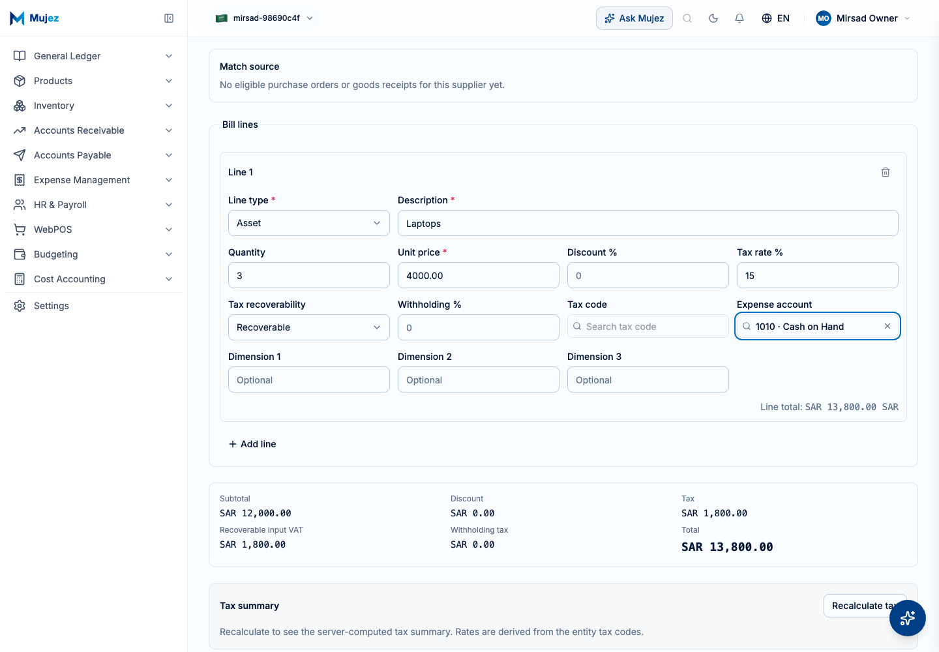
Task: Collapse the sidebar panel icon
Action: point(169,18)
